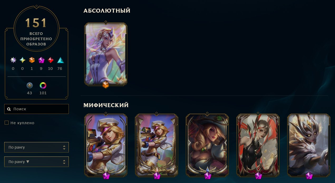This screenshot has width=335, height=183.
Task: Click the 'Абсолютный' section heading
Action: [107, 11]
